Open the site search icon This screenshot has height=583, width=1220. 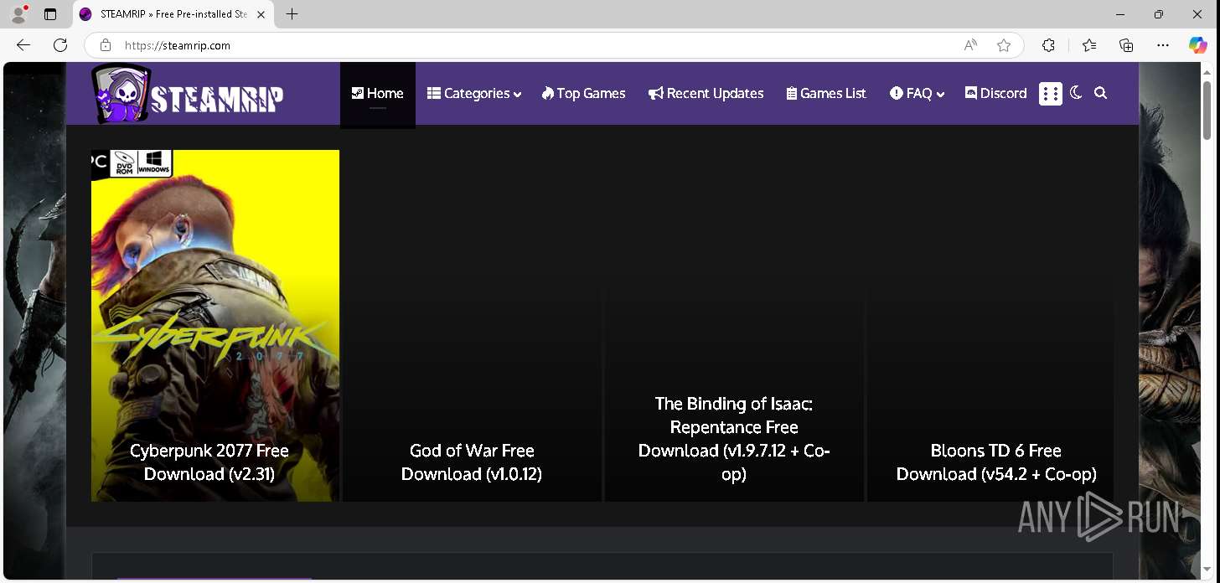[1101, 94]
